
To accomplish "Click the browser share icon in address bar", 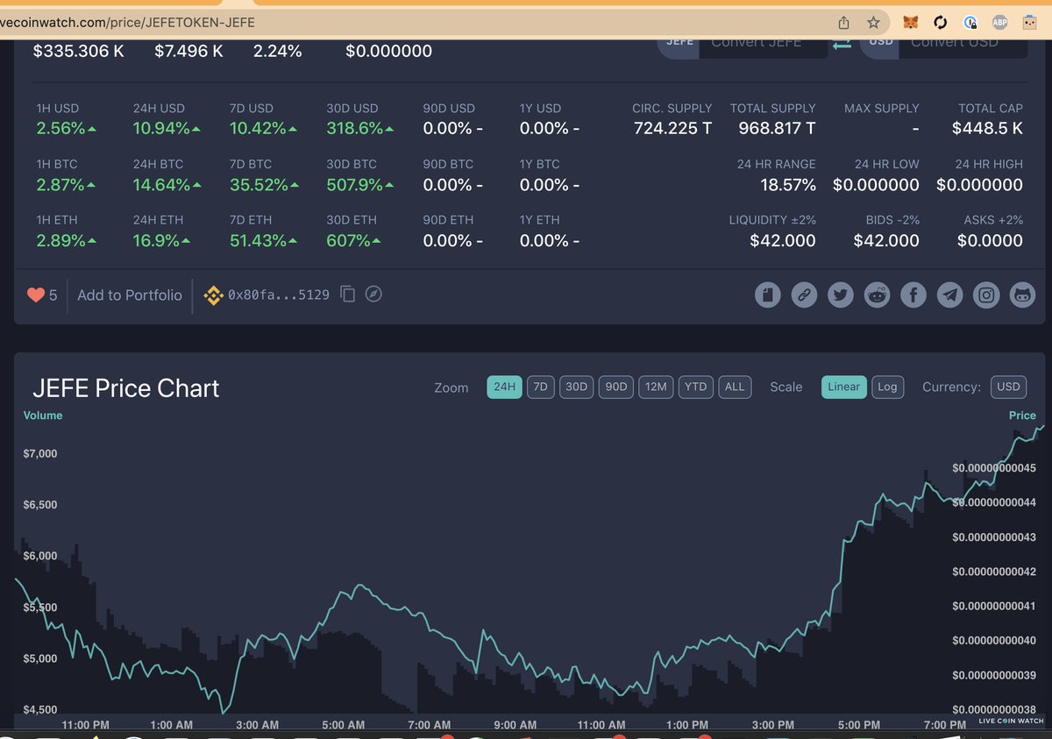I will coord(843,23).
